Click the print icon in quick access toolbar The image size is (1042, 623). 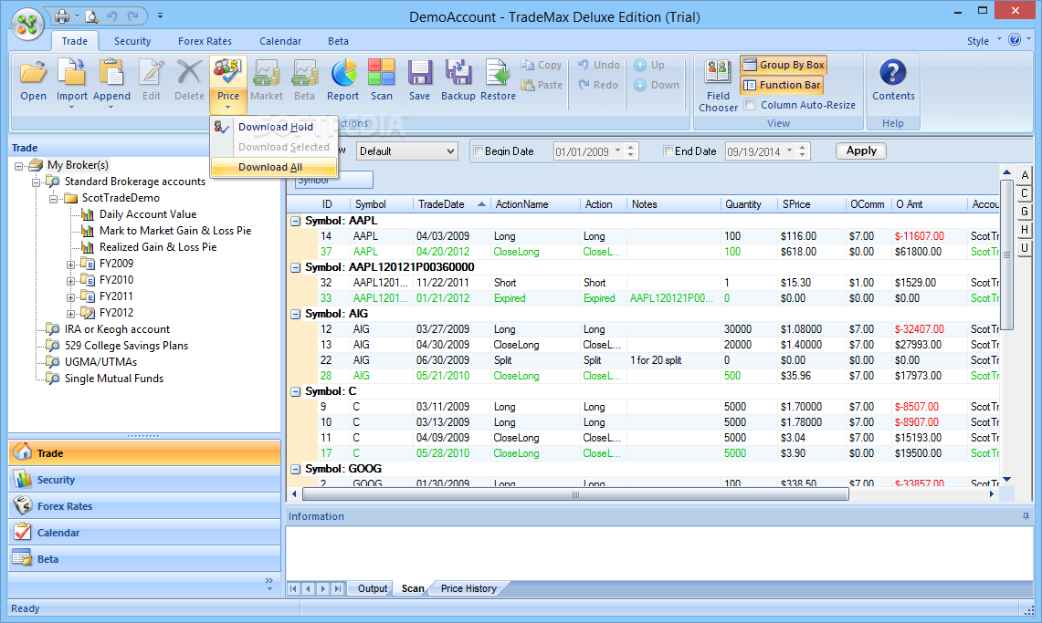(62, 16)
